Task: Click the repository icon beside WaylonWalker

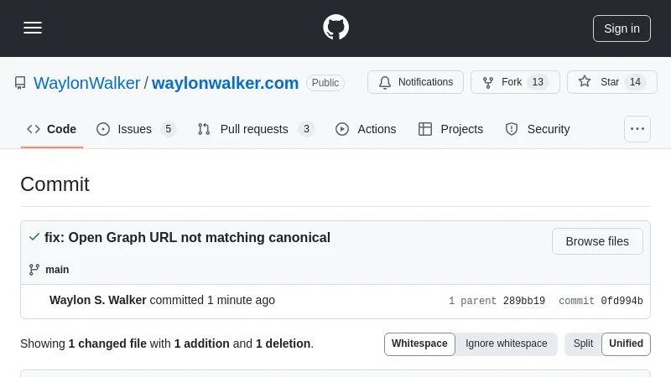Action: [20, 83]
